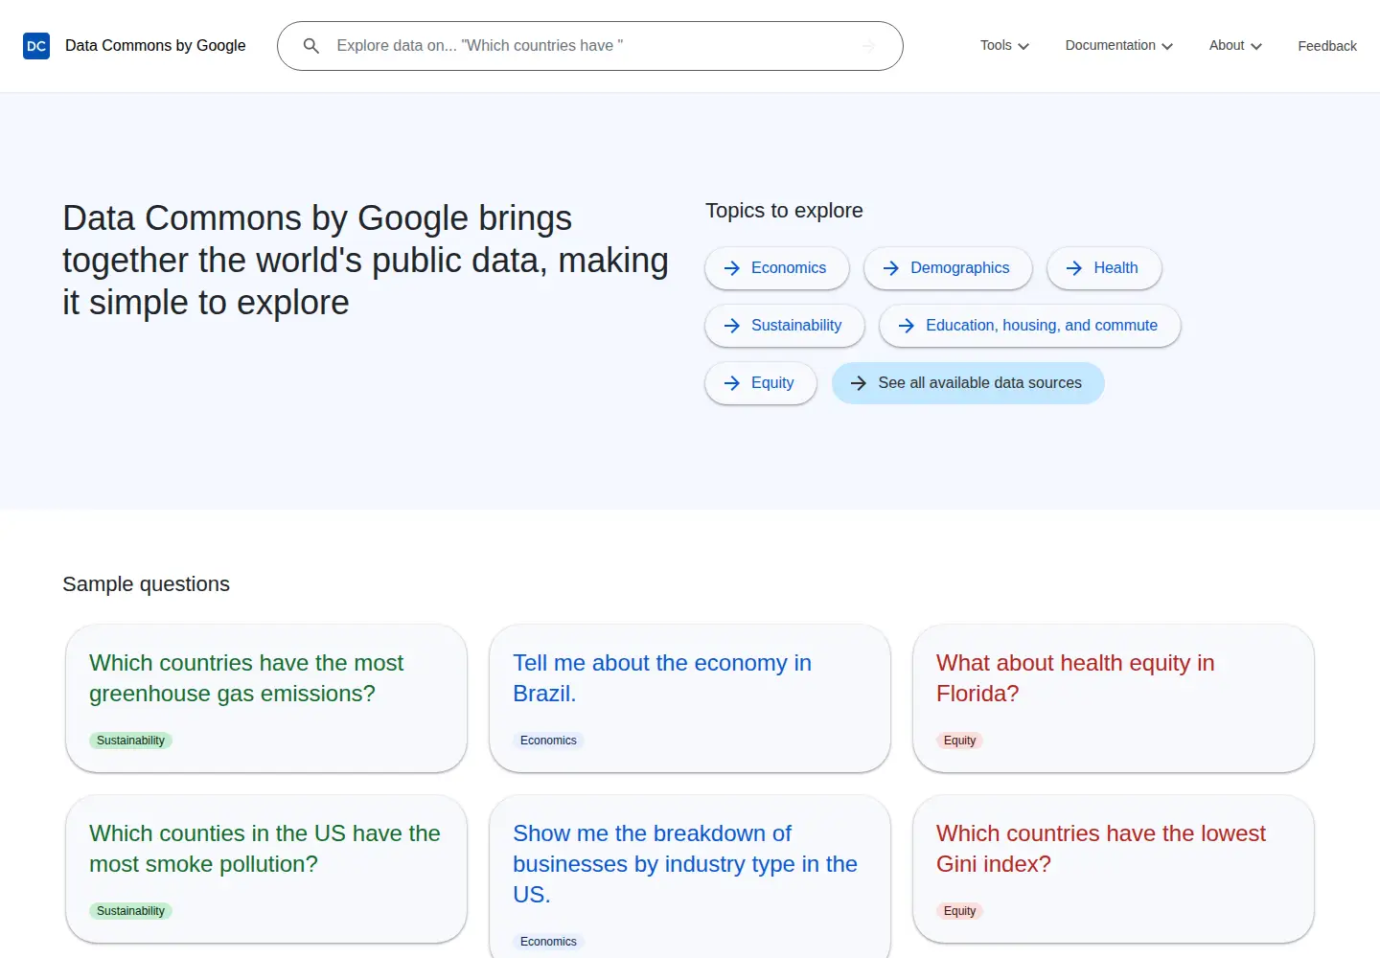
Task: Click the arrow icon on Health chip
Action: 1074,268
